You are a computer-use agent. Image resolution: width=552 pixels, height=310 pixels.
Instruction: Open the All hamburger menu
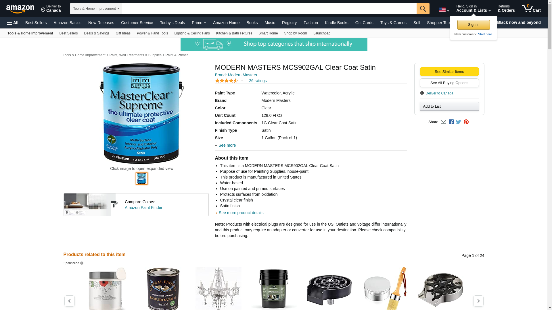[x=13, y=23]
